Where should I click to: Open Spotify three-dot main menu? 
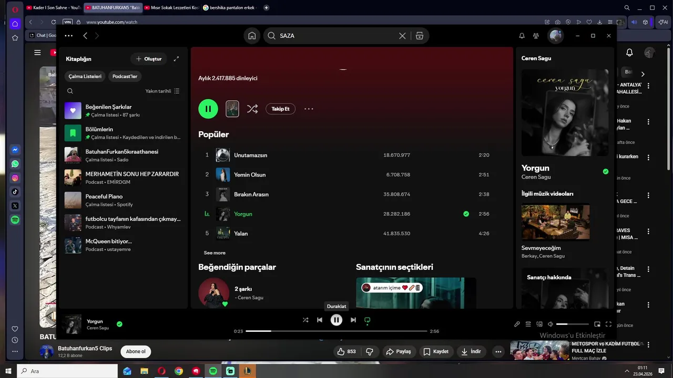(x=68, y=36)
